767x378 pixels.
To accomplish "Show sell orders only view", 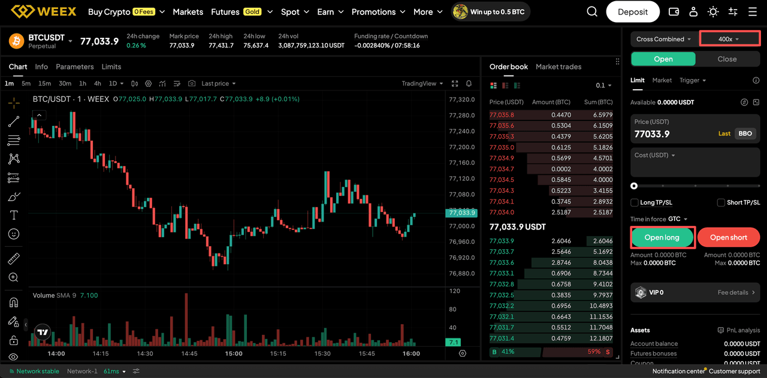I will click(505, 86).
